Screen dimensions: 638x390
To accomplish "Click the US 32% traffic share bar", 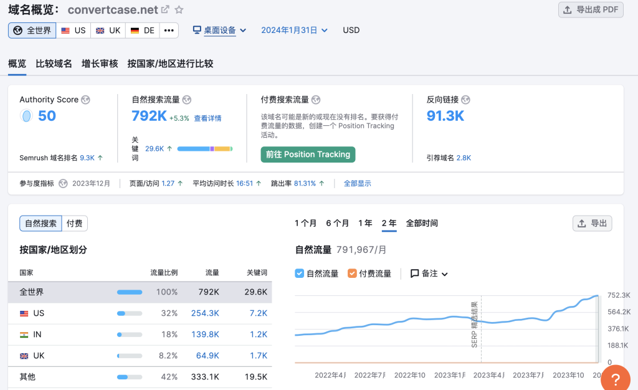I will [x=130, y=313].
